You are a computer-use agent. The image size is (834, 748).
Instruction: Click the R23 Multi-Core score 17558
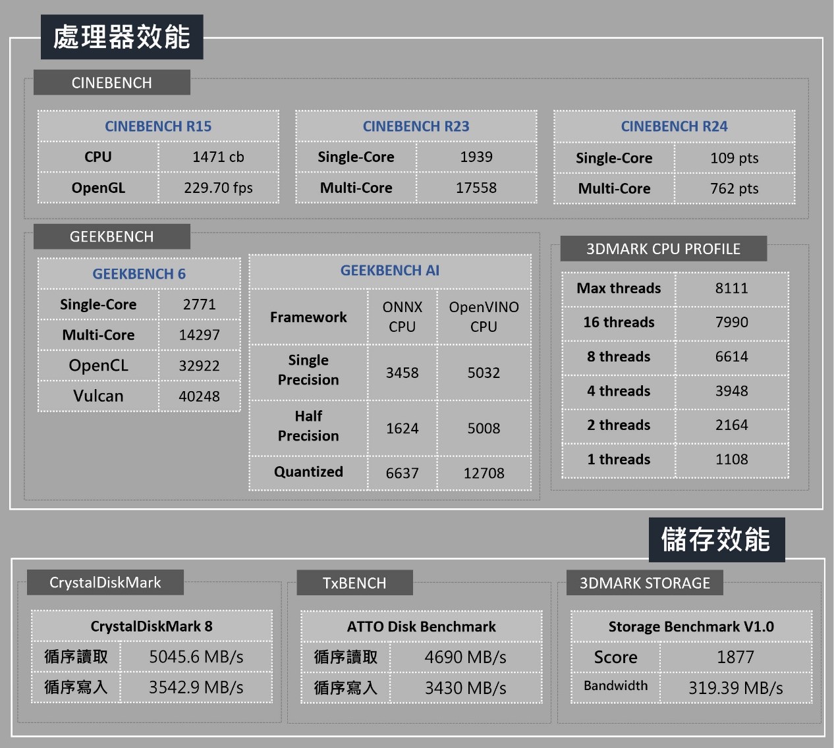click(x=476, y=188)
